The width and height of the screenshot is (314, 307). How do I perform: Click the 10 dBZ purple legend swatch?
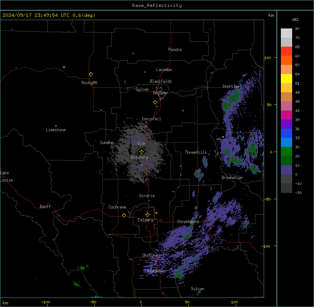click(x=286, y=170)
